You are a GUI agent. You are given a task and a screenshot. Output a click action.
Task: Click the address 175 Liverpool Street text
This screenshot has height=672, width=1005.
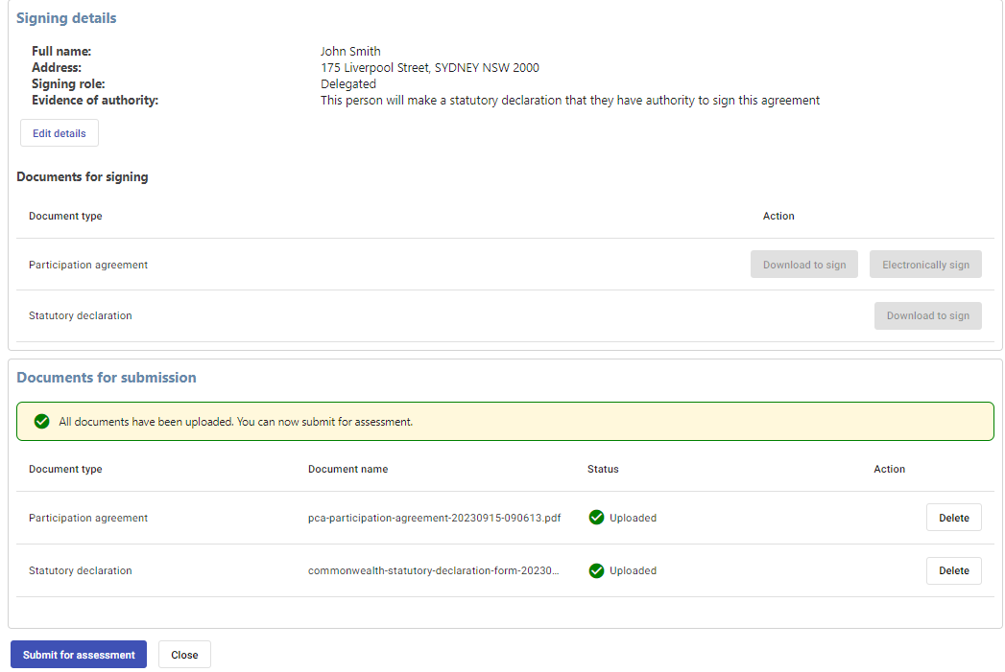click(429, 68)
